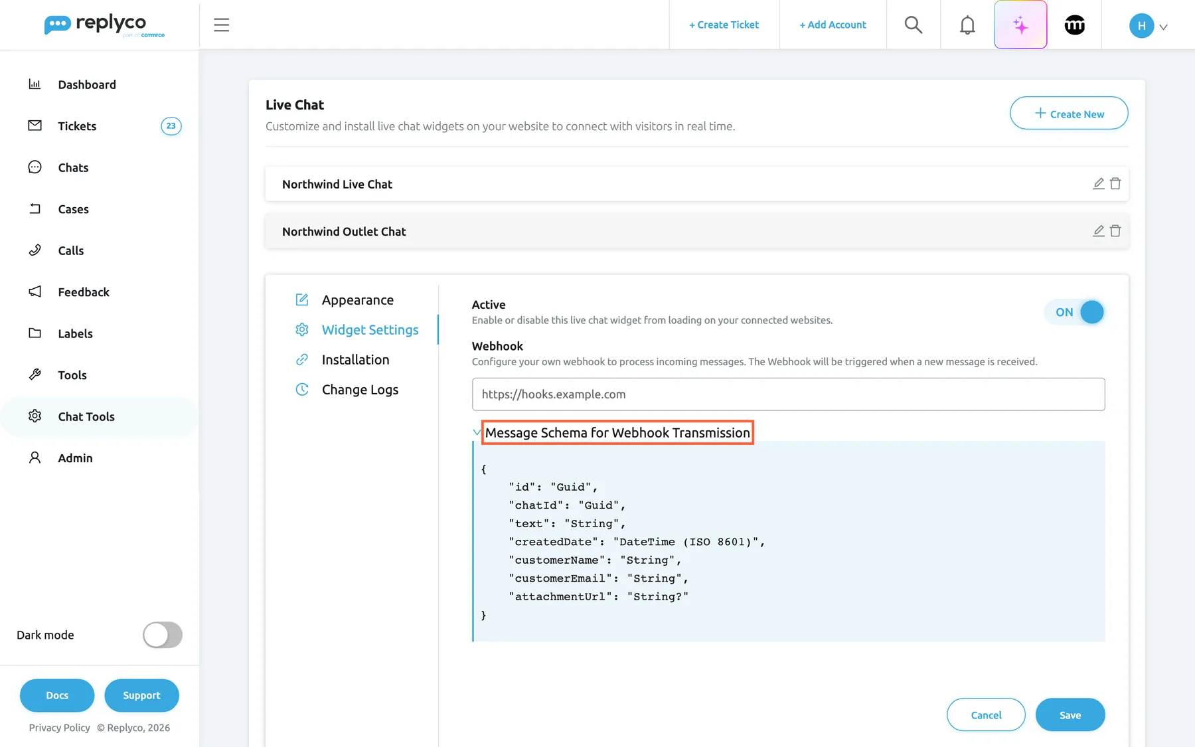Edit Northwind Live Chat with pencil icon
Screen dimensions: 1195x747
tap(1099, 184)
